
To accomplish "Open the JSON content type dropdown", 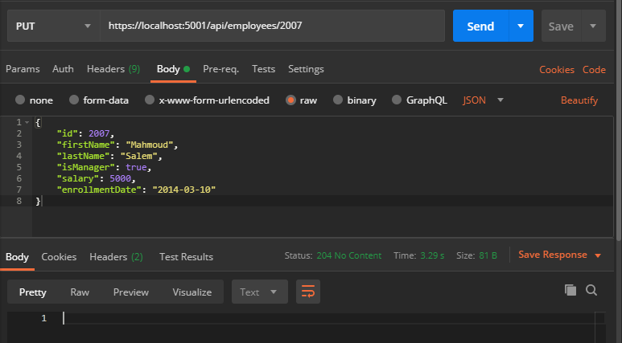I will click(483, 100).
